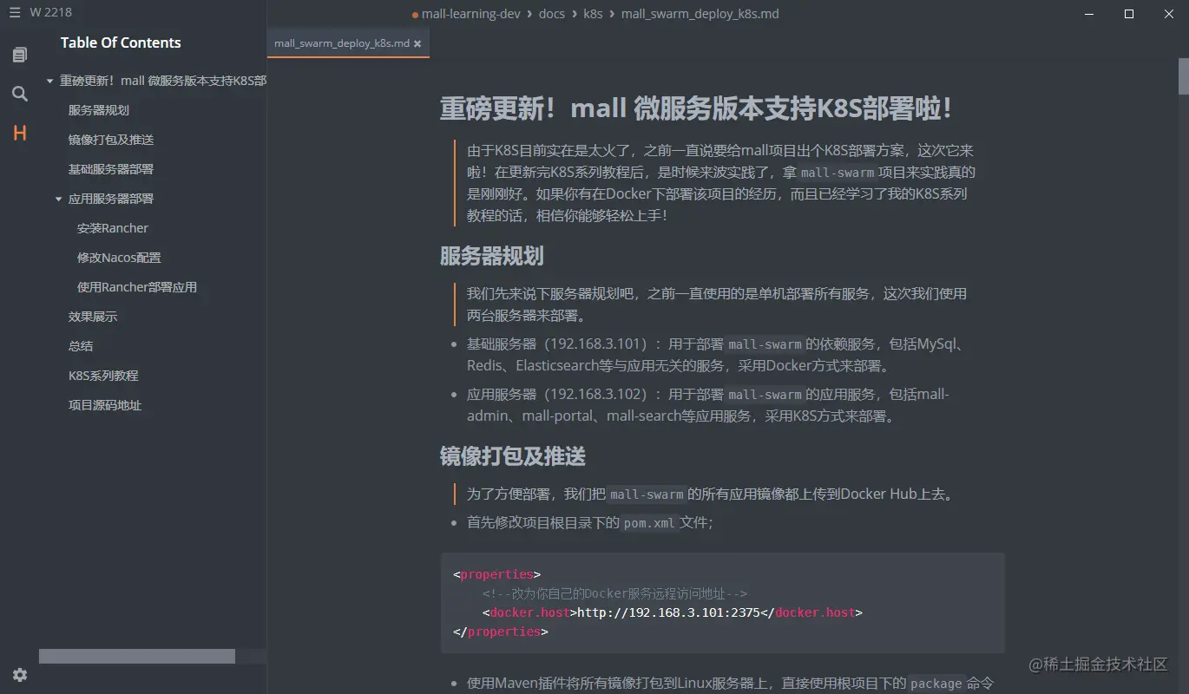Click the main document title heading
The width and height of the screenshot is (1189, 694).
tap(696, 108)
